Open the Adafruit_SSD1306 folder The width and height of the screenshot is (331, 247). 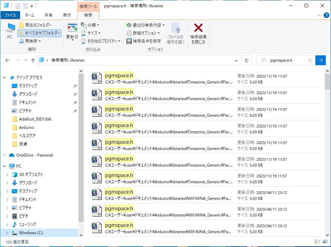pyautogui.click(x=35, y=119)
